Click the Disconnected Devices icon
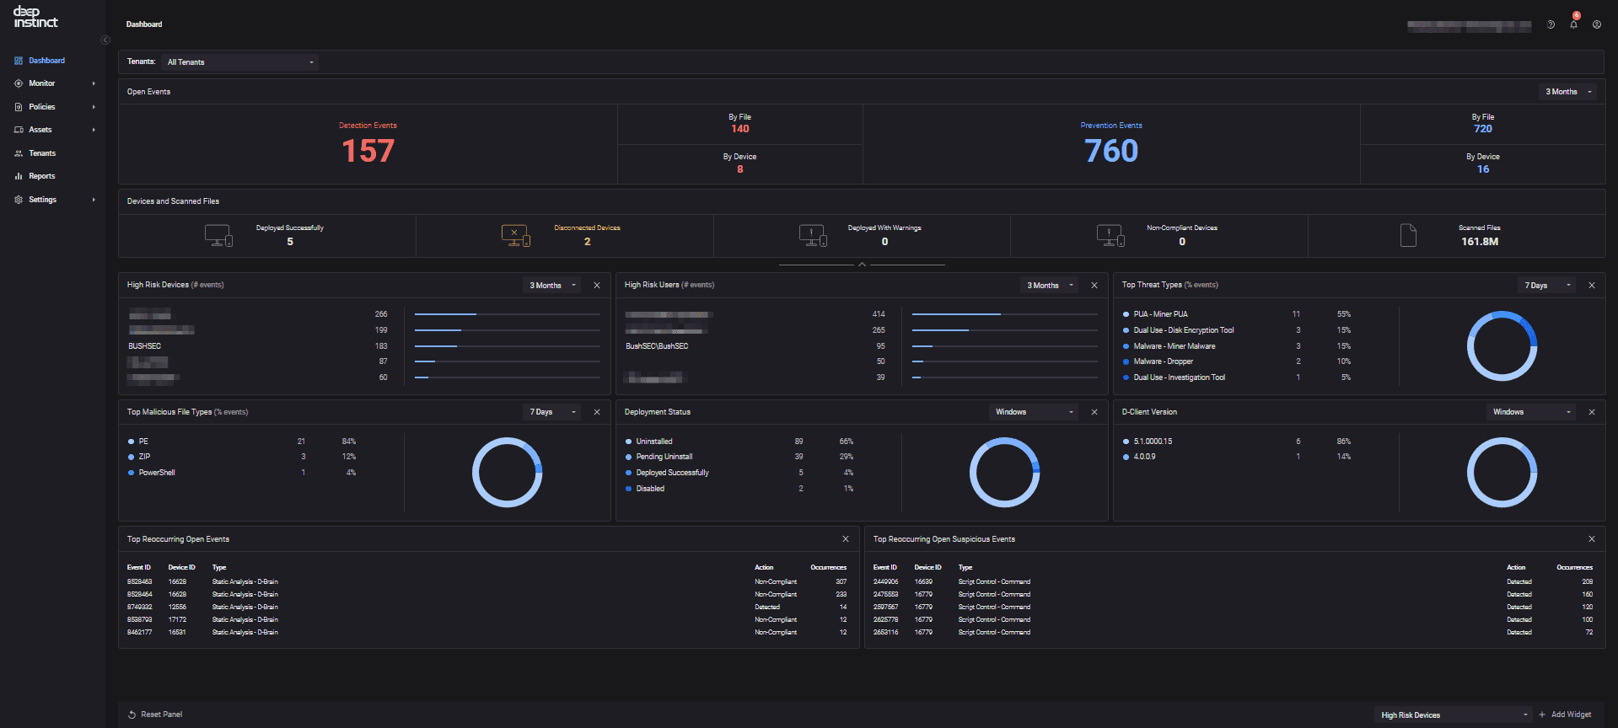The image size is (1618, 728). (515, 235)
